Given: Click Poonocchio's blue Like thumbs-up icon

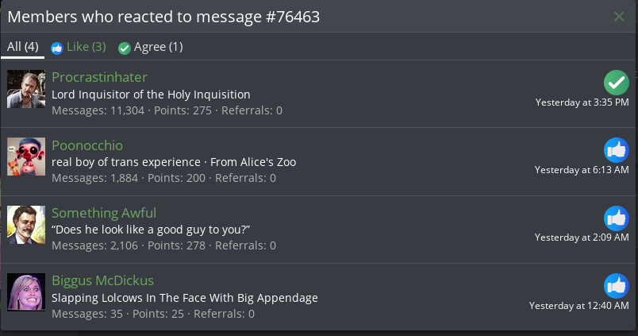Looking at the screenshot, I should [617, 150].
